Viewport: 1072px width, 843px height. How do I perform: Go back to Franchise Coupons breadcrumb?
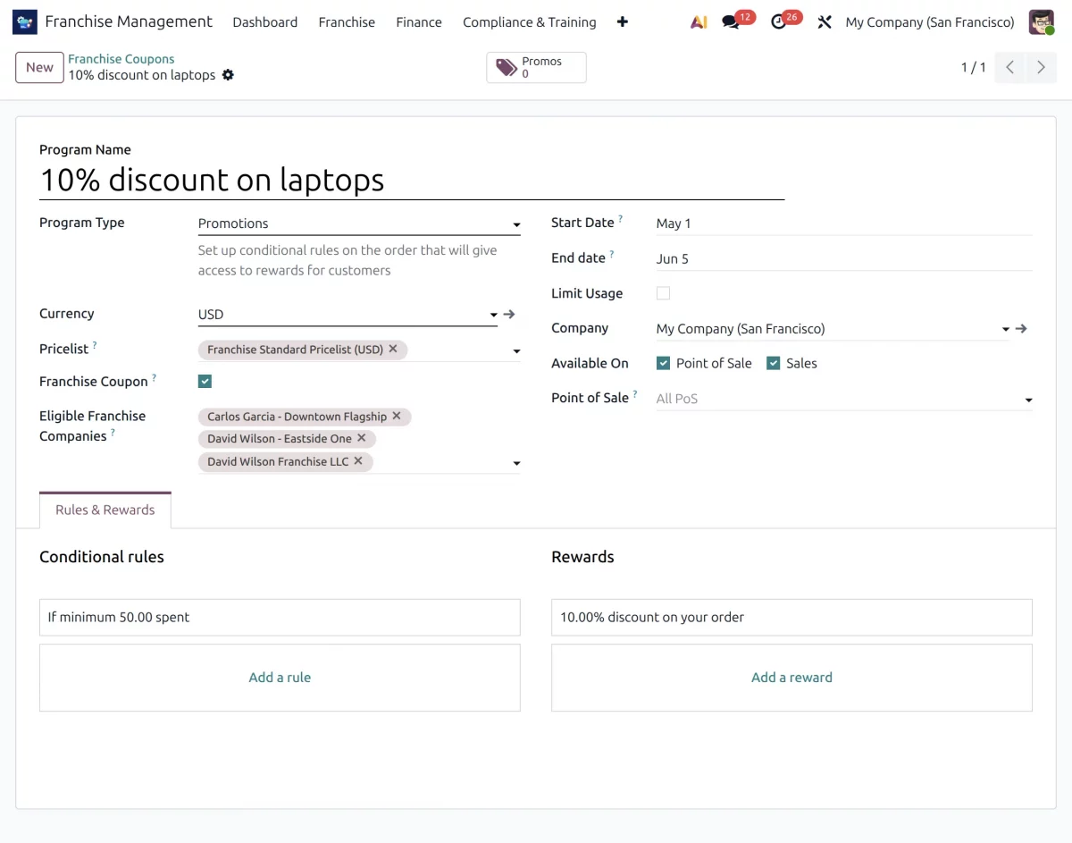(x=121, y=59)
